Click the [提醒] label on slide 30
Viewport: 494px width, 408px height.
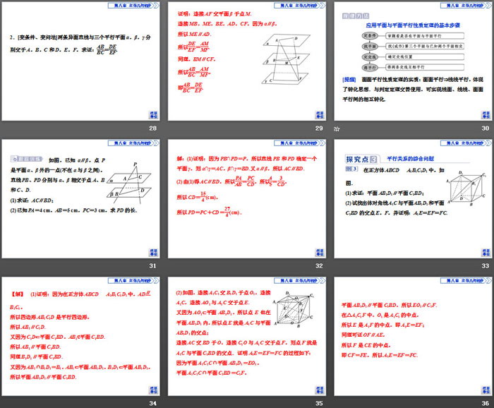click(349, 80)
